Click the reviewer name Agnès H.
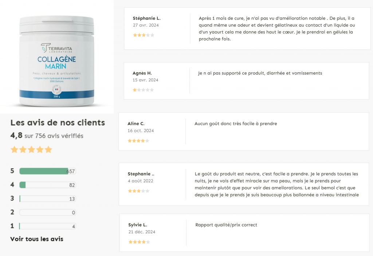Screen dimensions: 373x256 pyautogui.click(x=142, y=73)
